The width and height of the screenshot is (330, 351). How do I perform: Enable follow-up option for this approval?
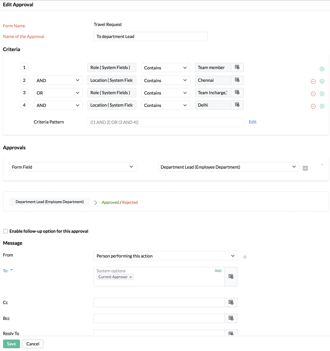[5, 231]
